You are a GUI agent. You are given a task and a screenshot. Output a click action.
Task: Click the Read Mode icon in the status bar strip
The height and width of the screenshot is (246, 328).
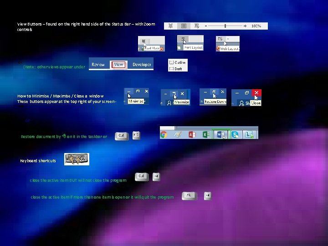pyautogui.click(x=170, y=26)
